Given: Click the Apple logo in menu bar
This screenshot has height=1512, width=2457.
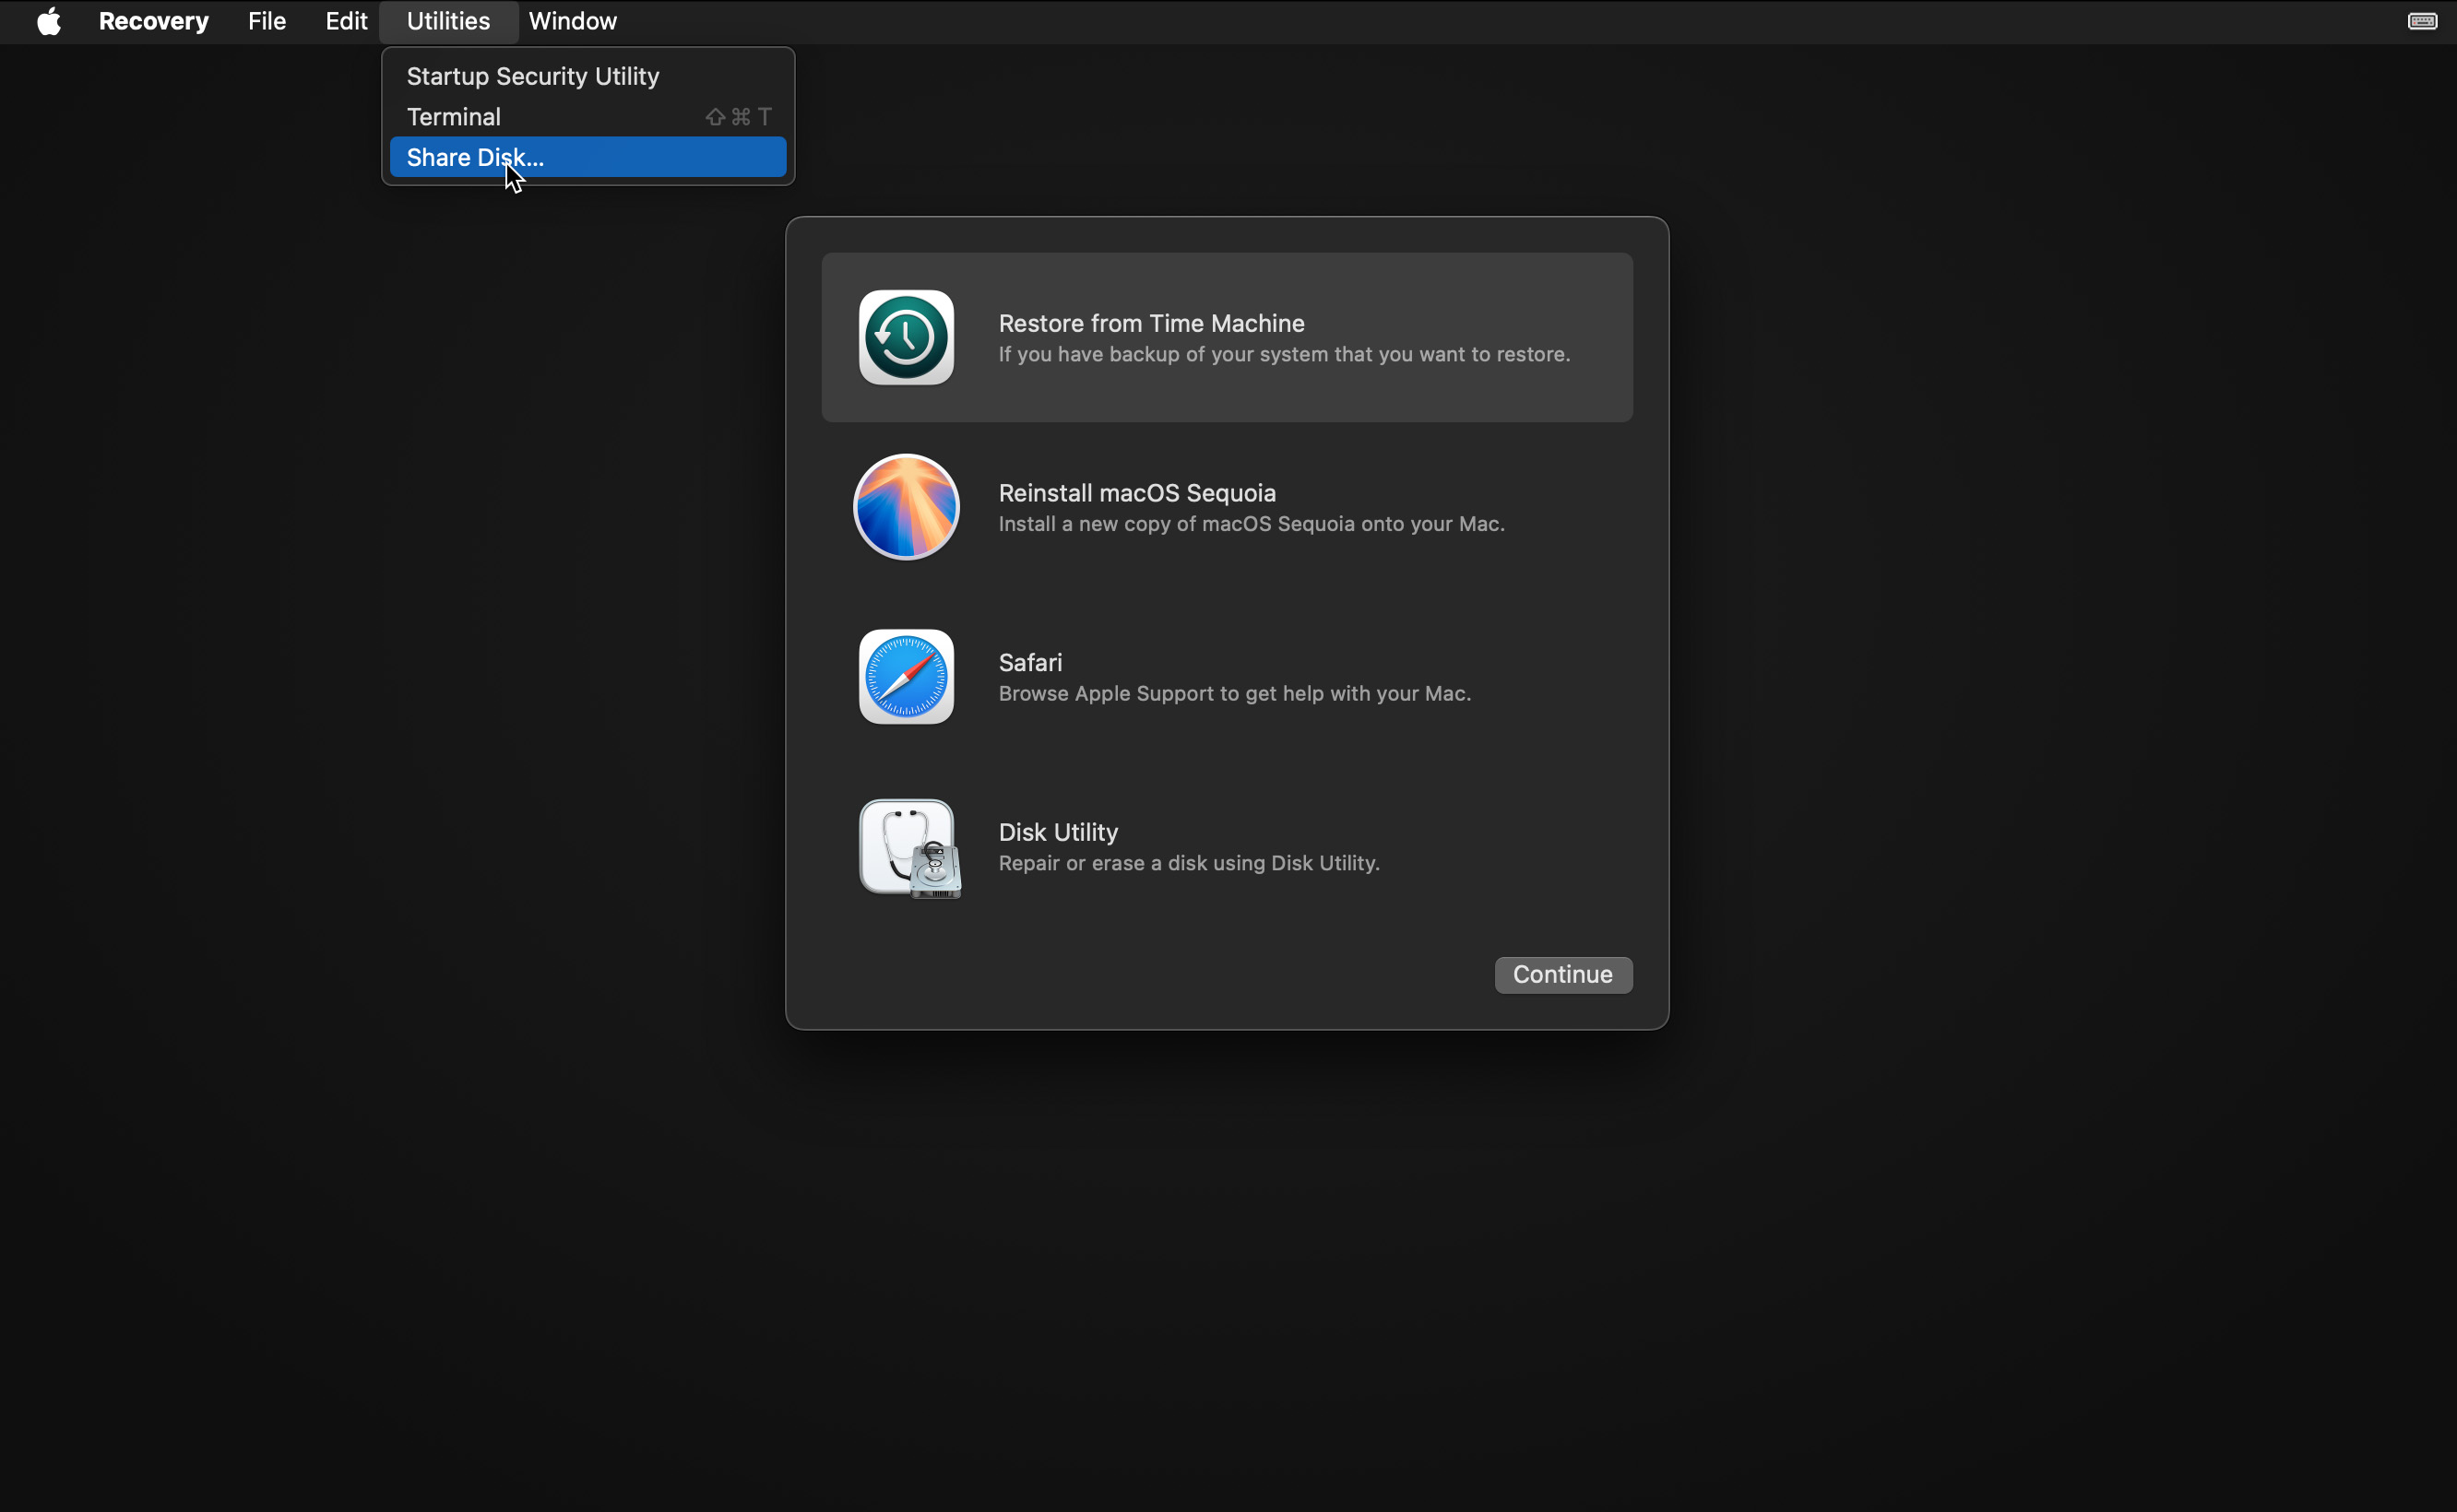Looking at the screenshot, I should 49,21.
